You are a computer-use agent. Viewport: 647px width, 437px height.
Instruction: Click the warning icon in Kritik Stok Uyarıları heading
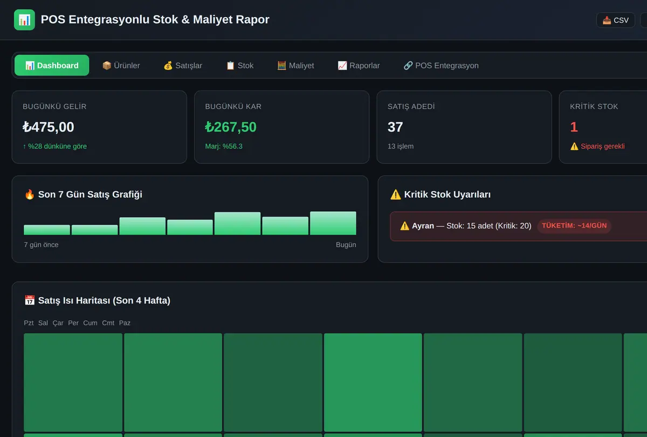396,195
